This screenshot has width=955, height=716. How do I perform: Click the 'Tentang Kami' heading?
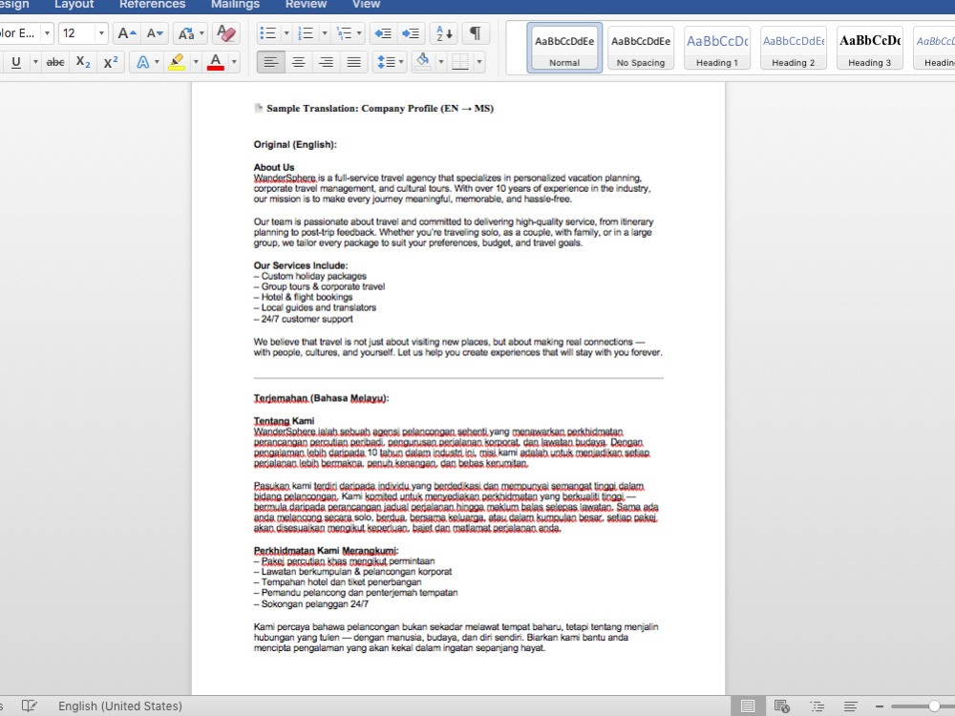[284, 421]
